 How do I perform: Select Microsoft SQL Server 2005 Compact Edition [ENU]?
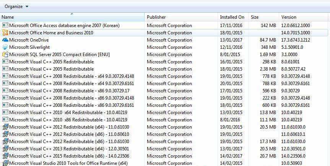[x=59, y=55]
